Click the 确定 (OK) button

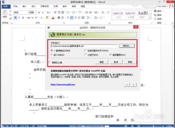[101, 62]
